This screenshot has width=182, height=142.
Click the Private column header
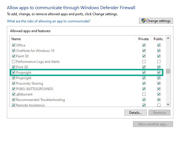[x=144, y=39]
